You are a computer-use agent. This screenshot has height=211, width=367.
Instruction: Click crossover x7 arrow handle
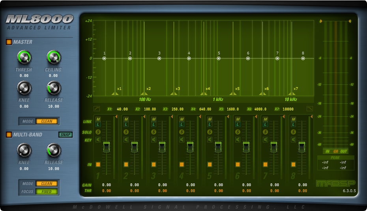point(292,94)
